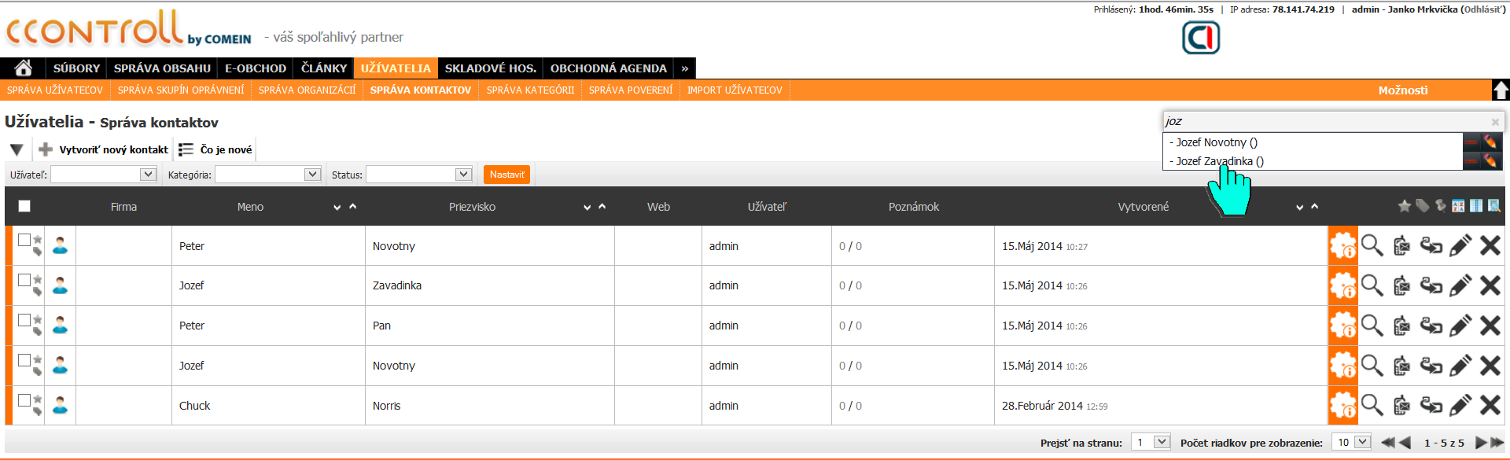Check the select-all checkbox in table header

(24, 206)
